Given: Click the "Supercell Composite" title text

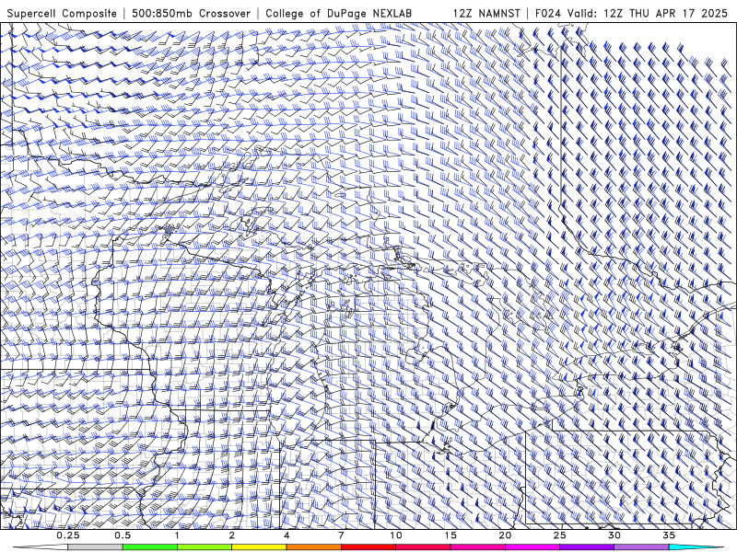Looking at the screenshot, I should [62, 13].
